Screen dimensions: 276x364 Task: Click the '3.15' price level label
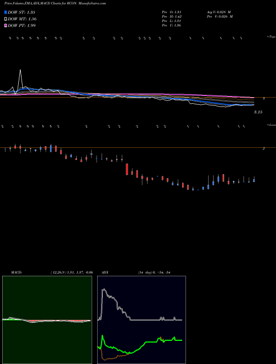tap(258, 112)
